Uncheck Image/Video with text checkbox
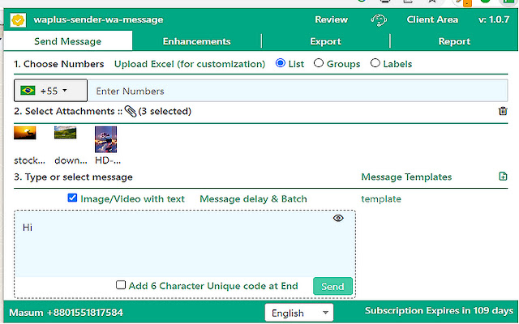The image size is (519, 324). tap(72, 198)
